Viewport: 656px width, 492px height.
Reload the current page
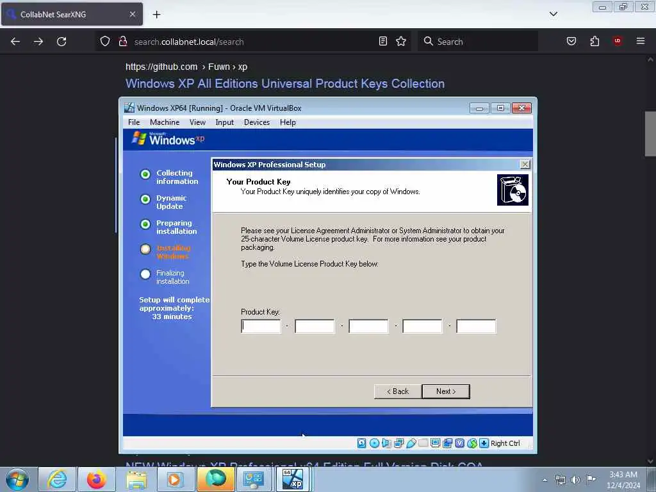61,42
